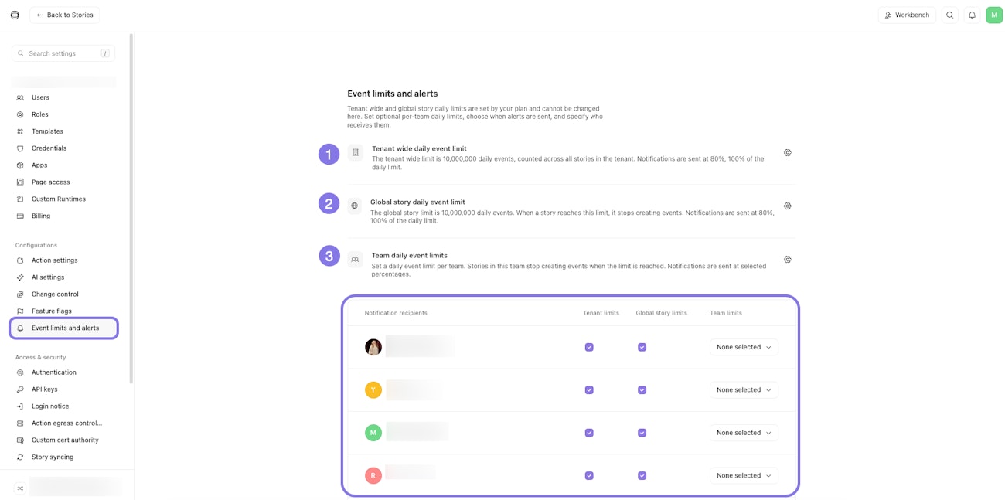Open the notifications bell in top bar
Screen dimensions: 1005x500
[x=972, y=15]
